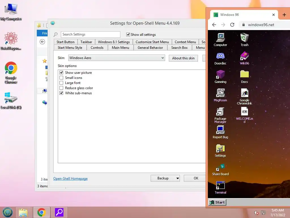The image size is (290, 218).
Task: Launch MsgRoom in Windows 96
Action: (220, 95)
